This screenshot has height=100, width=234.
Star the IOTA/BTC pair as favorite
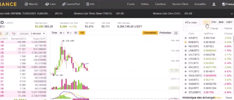click(186, 59)
